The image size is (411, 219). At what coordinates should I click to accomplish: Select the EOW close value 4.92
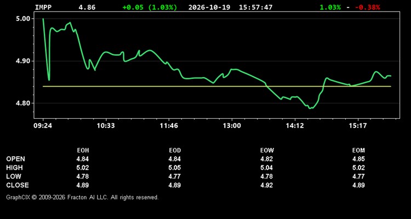click(x=266, y=185)
